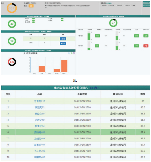Click the OptiX OSN 3500 cell

(82, 101)
